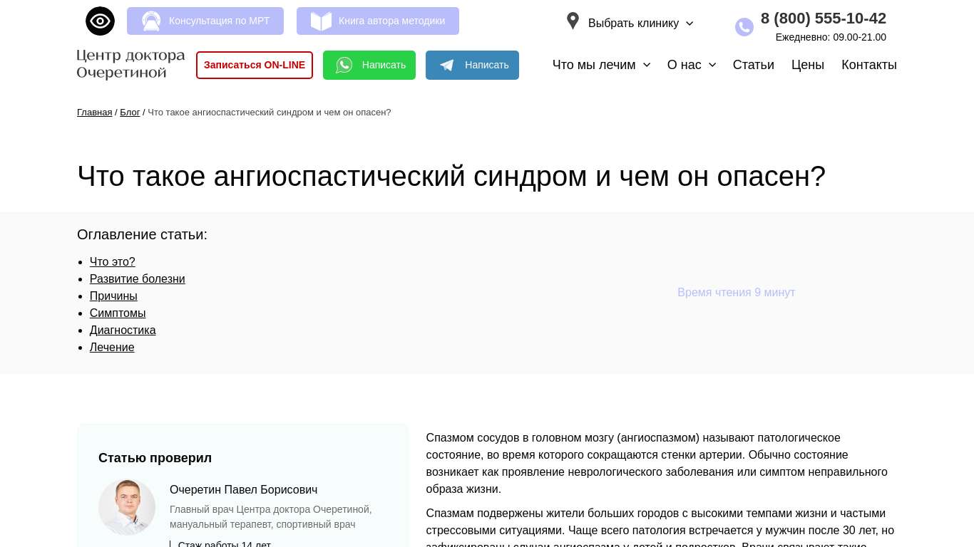This screenshot has width=974, height=547.
Task: Go to Главная via breadcrumb
Action: 94,113
